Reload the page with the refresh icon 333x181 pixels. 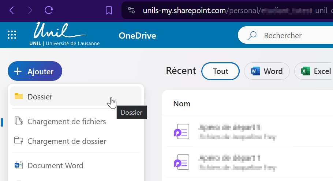coord(48,10)
